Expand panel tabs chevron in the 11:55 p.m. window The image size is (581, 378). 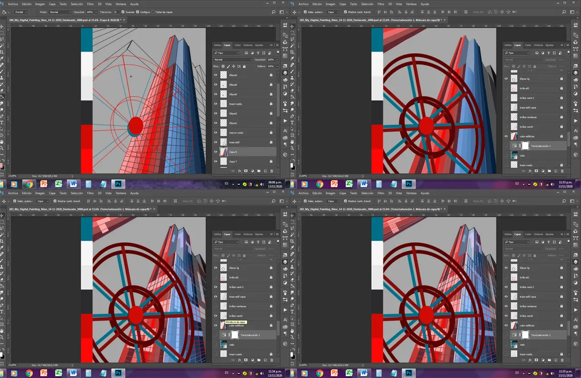(x=562, y=234)
